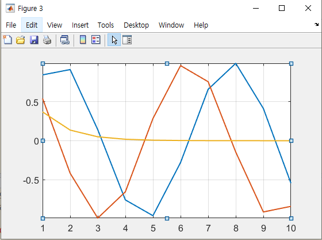The width and height of the screenshot is (322, 240).
Task: Click y-axis tick label -0.5
Action: (x=31, y=181)
